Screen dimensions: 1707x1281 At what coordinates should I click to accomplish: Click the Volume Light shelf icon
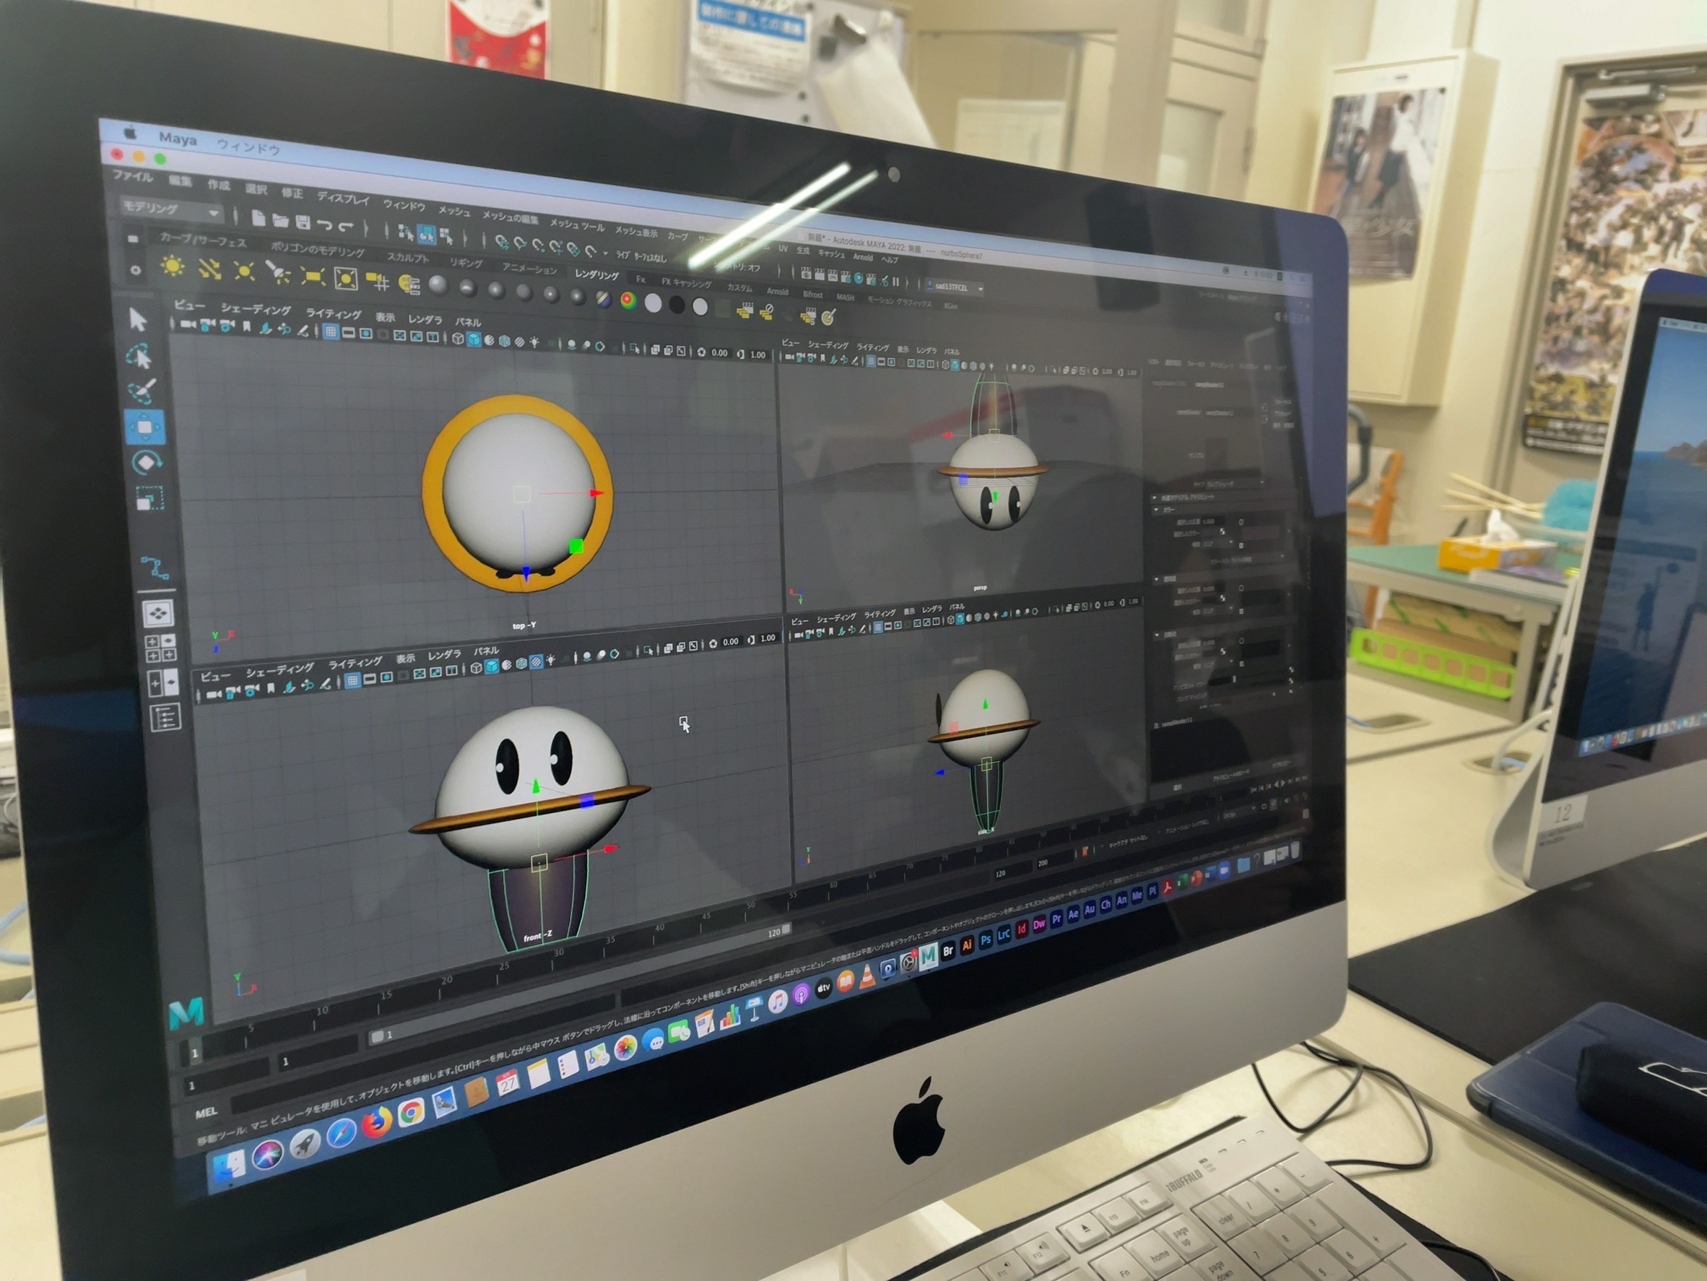pyautogui.click(x=345, y=278)
